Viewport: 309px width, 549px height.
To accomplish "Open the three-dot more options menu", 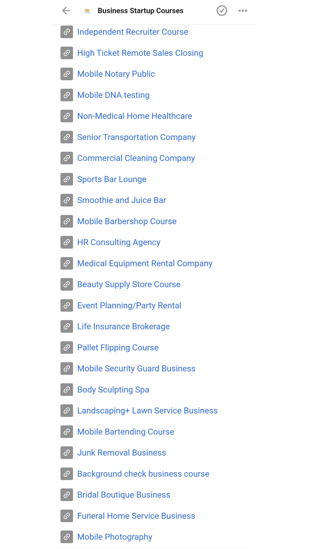I will 243,11.
